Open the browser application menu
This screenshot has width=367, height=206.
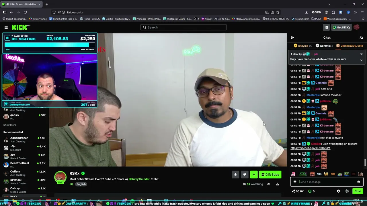[x=363, y=12]
